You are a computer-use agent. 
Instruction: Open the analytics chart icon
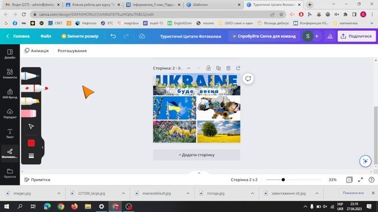[330, 37]
